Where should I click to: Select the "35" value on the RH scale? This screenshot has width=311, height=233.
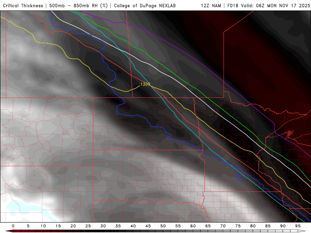click(x=118, y=226)
